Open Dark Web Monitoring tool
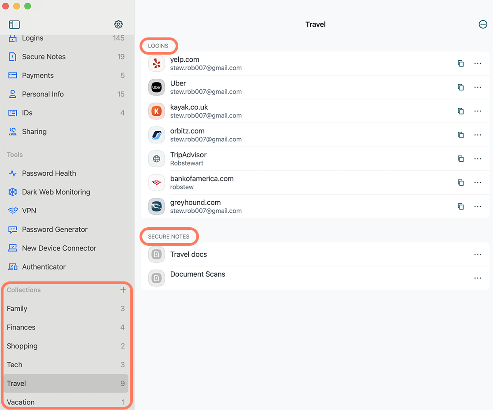493x410 pixels. pos(66,192)
